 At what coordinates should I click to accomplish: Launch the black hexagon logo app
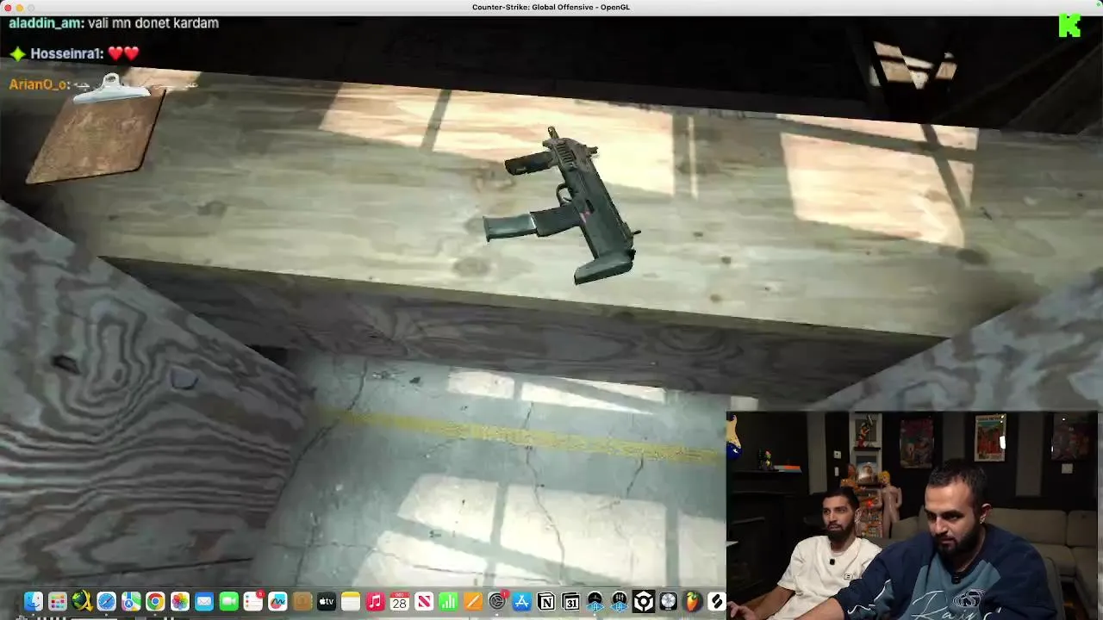(x=644, y=602)
